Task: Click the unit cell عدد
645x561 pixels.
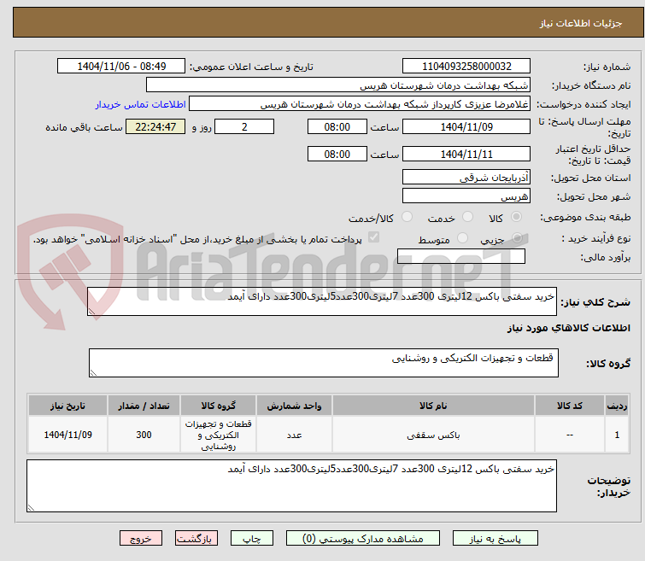Action: [294, 435]
